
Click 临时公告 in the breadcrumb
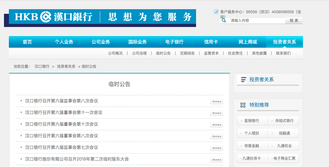coord(89,66)
